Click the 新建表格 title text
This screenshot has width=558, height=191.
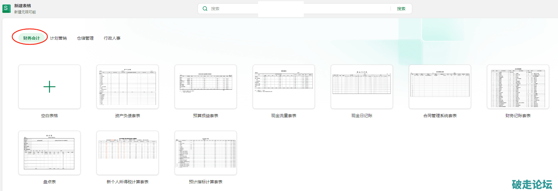coord(23,6)
